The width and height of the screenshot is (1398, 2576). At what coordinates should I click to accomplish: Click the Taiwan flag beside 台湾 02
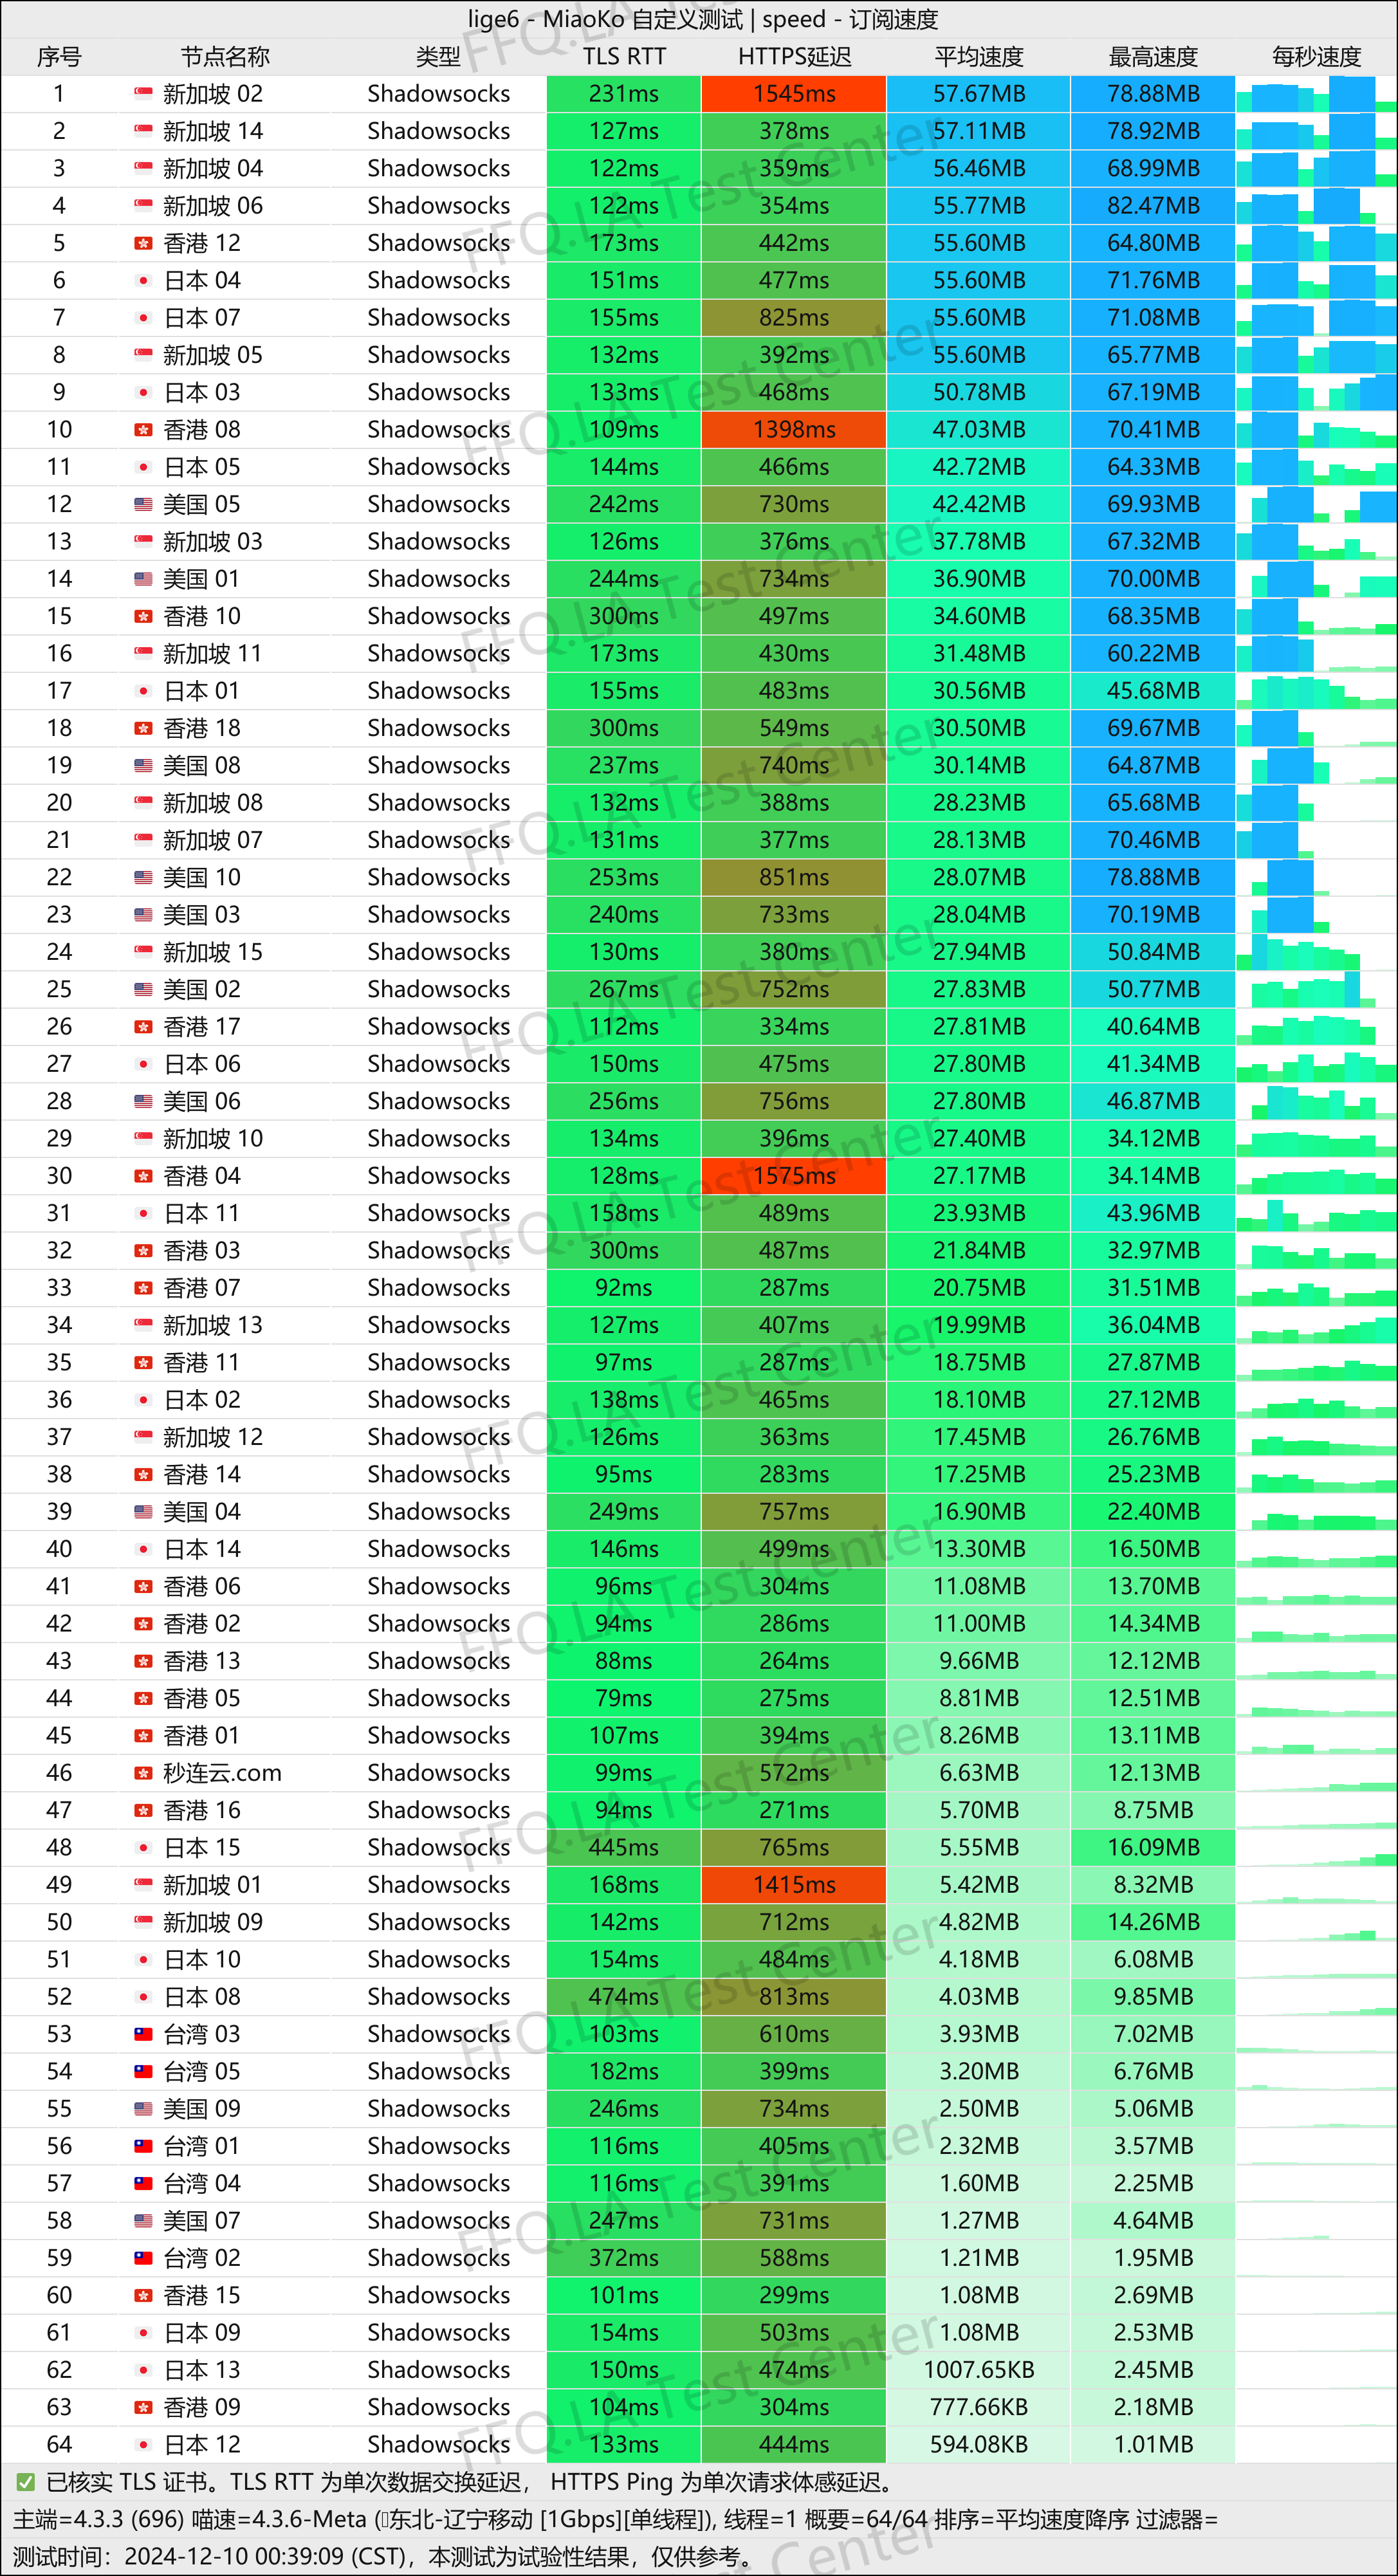tap(143, 2258)
